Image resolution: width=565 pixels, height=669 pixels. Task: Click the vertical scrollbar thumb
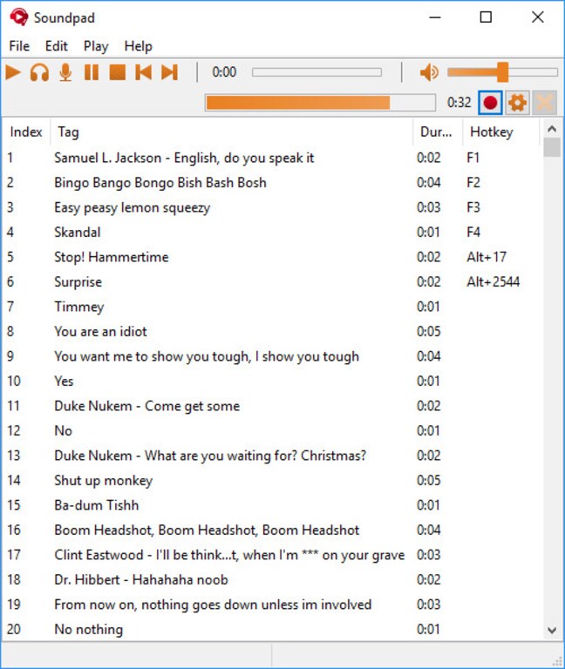[x=552, y=147]
